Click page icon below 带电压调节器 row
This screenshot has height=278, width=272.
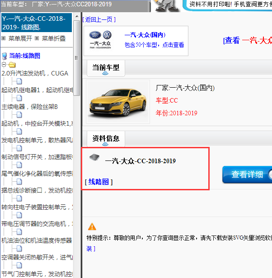[x=19, y=232]
